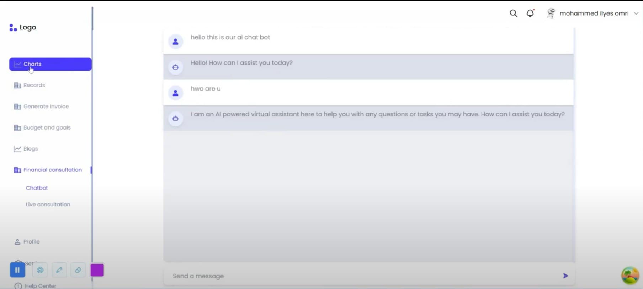Collapse the Financial consultation section
The width and height of the screenshot is (643, 289).
(52, 170)
